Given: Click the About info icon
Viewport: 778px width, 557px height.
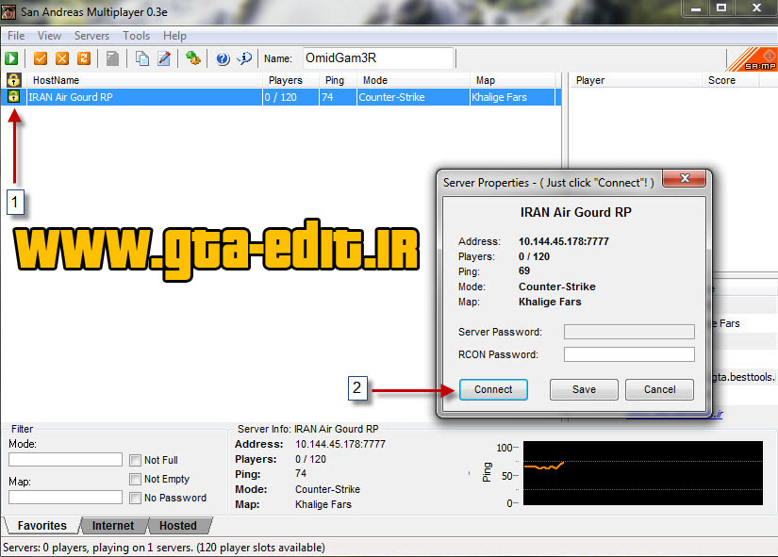Looking at the screenshot, I should [244, 58].
